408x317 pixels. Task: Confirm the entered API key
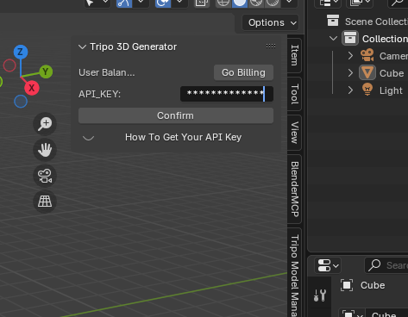176,115
